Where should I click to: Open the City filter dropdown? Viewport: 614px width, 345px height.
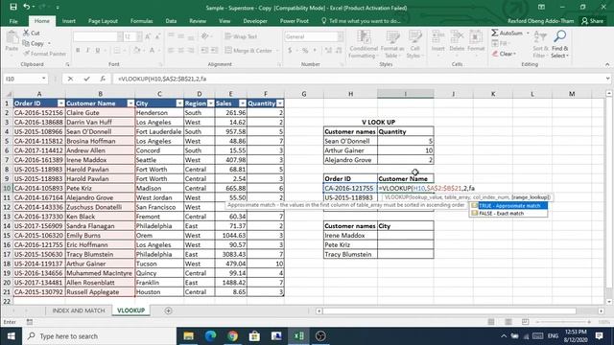point(179,103)
